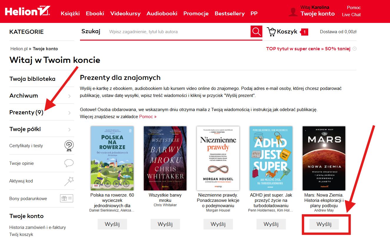The image size is (390, 238).
Task: Open the Ebooki menu
Action: [x=95, y=14]
